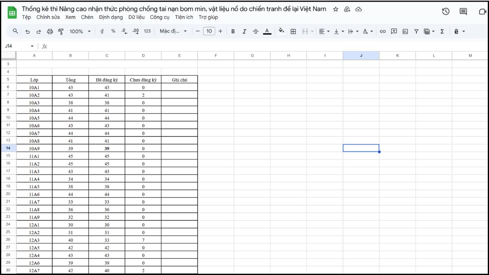Open the Print dialog icon
The image size is (489, 275).
[51, 31]
